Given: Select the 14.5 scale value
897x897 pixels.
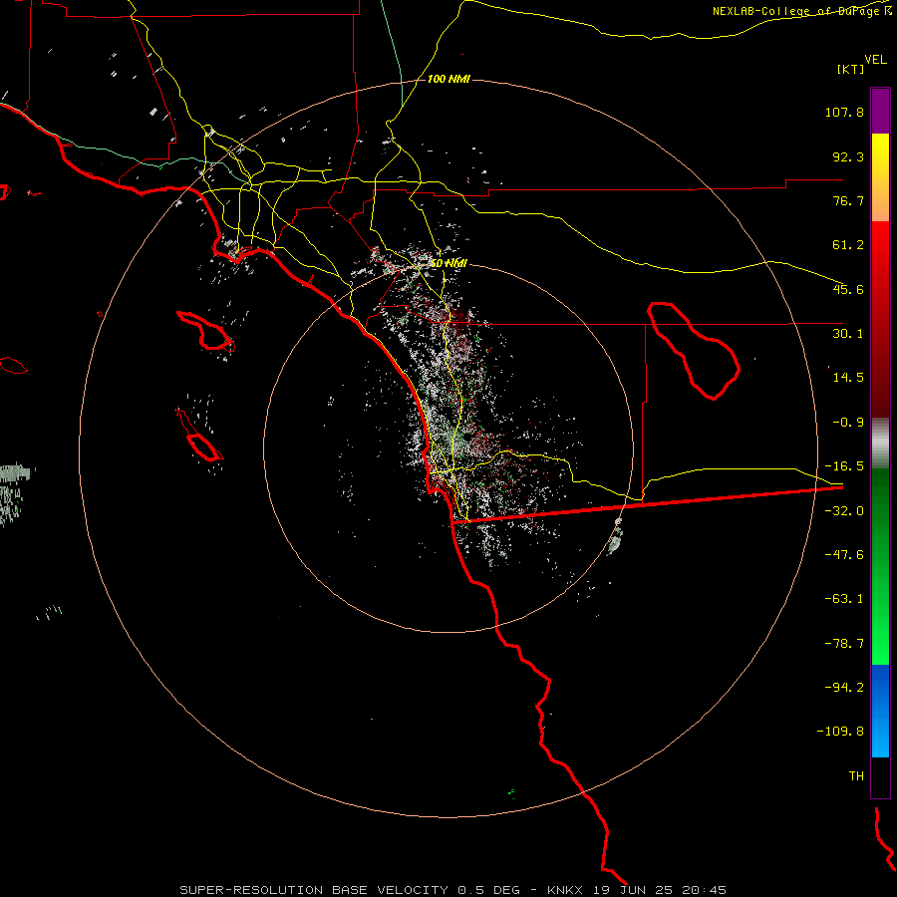Looking at the screenshot, I should [848, 378].
